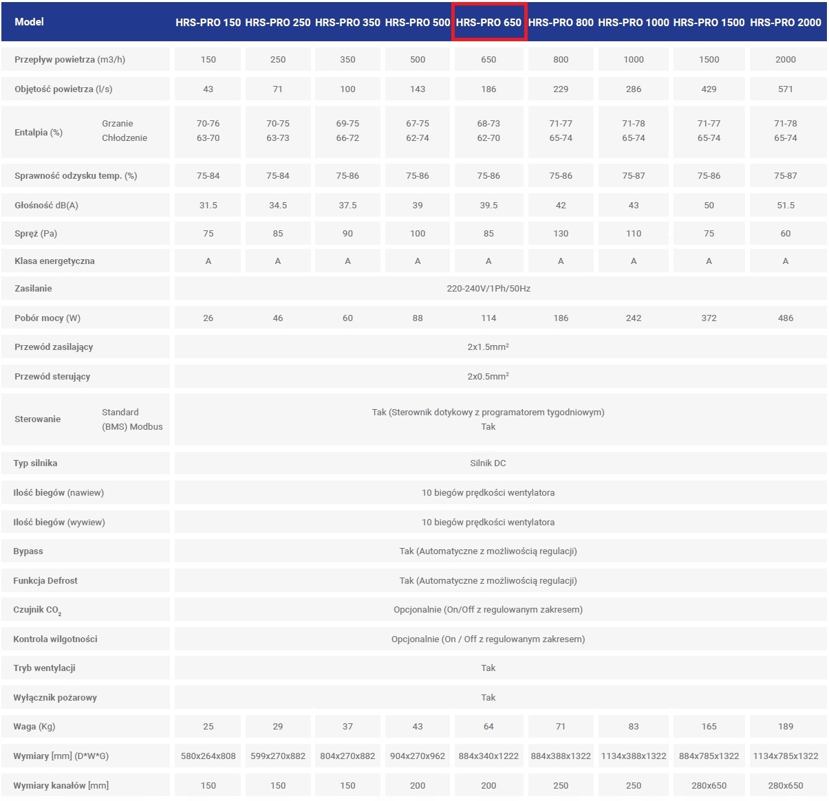Image resolution: width=829 pixels, height=801 pixels.
Task: Click the 130 pressure cell
Action: coord(561,234)
